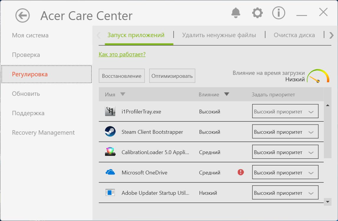Click the Оптимизировать button
338x221 pixels.
click(172, 76)
